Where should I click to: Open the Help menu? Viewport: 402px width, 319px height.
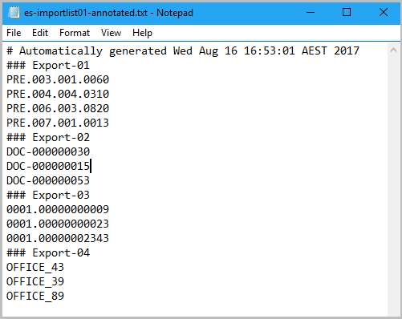coord(142,33)
